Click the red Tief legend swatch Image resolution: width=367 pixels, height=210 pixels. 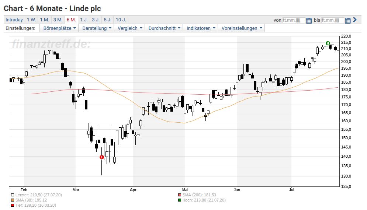[13, 205]
